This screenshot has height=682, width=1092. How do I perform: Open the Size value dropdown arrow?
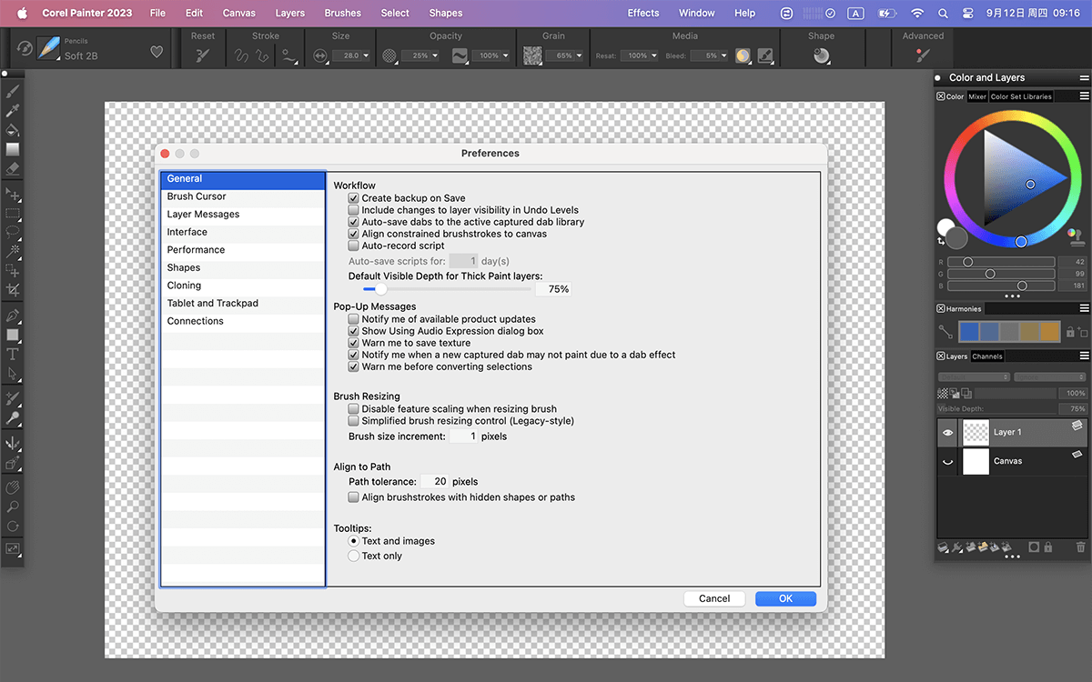pos(366,55)
